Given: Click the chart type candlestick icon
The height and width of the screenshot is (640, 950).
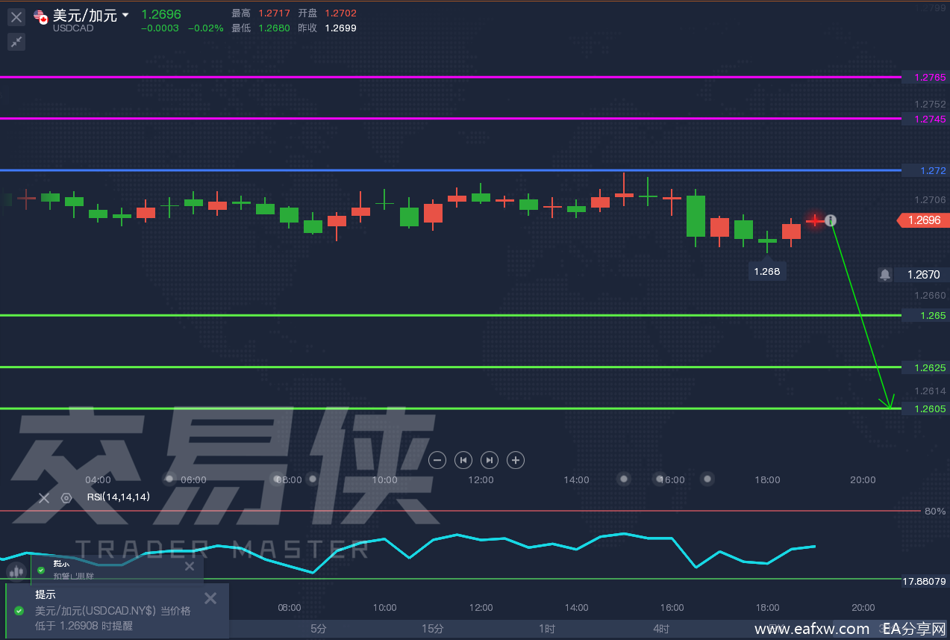Looking at the screenshot, I should [16, 571].
